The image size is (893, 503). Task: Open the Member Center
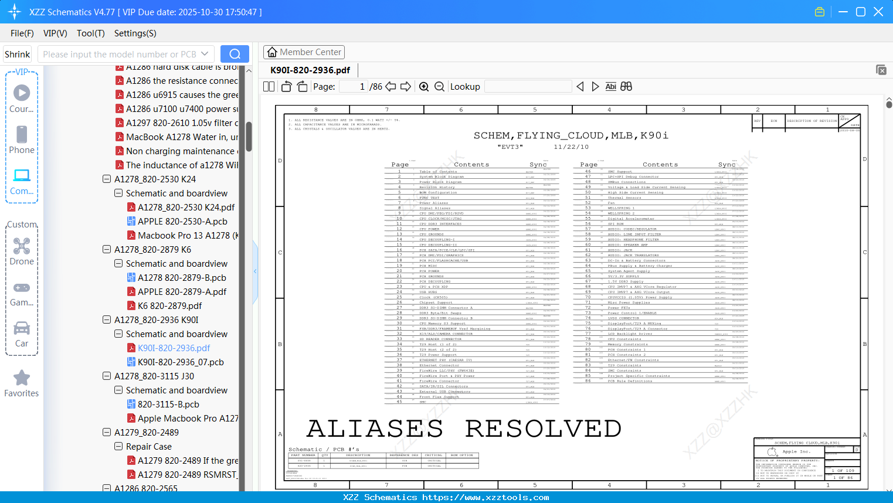coord(304,52)
